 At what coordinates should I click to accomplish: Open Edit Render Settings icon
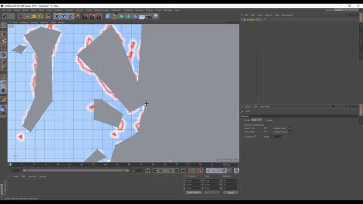[x=100, y=16]
